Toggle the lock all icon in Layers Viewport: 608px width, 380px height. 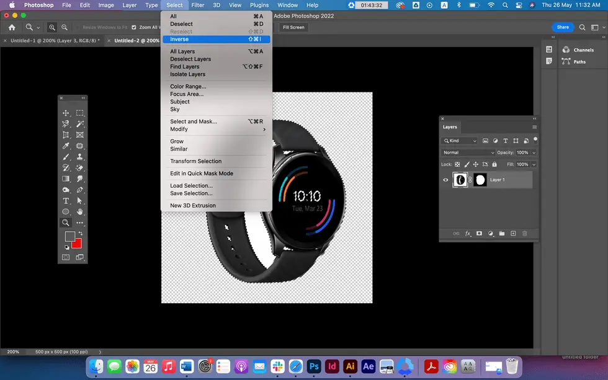pyautogui.click(x=494, y=164)
